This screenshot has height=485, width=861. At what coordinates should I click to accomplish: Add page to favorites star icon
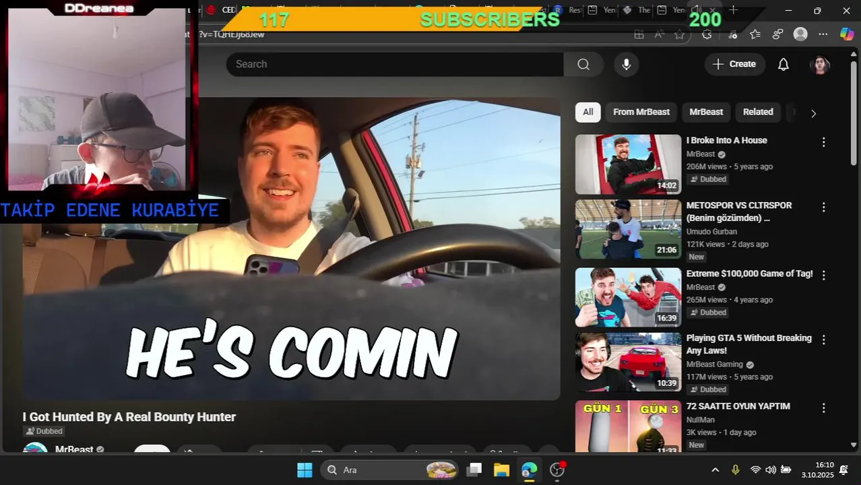coord(680,34)
